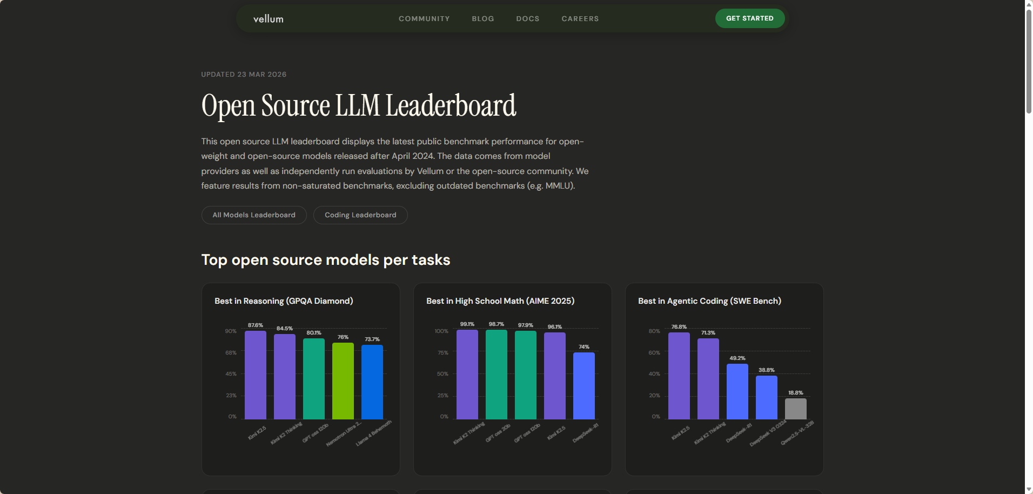Select the 76% Nemotron Ultra green bar

[343, 381]
